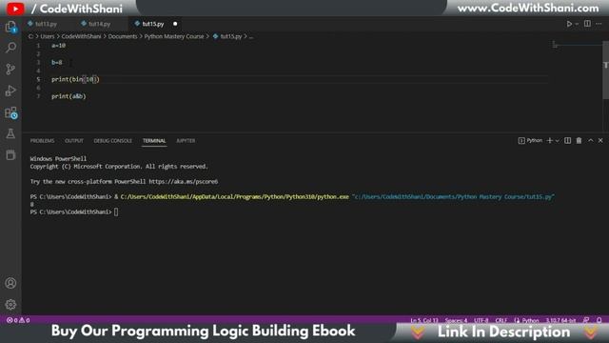
Task: Click the Documents breadcrumb segment
Action: coord(123,36)
